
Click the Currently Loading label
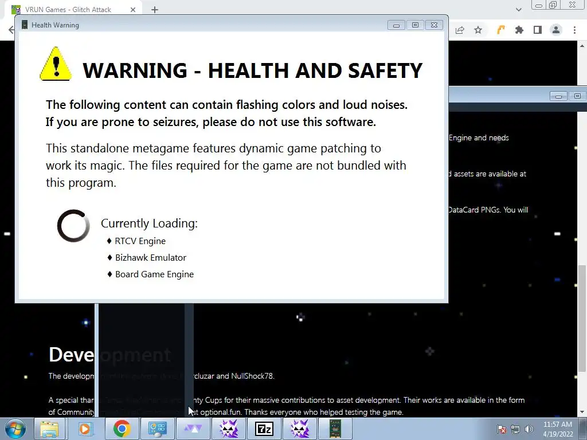coord(149,223)
